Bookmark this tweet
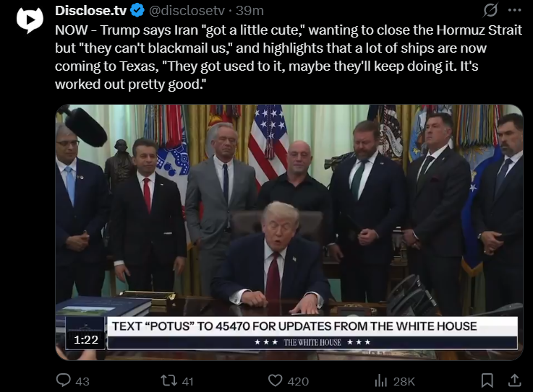The image size is (533, 392). click(x=487, y=380)
